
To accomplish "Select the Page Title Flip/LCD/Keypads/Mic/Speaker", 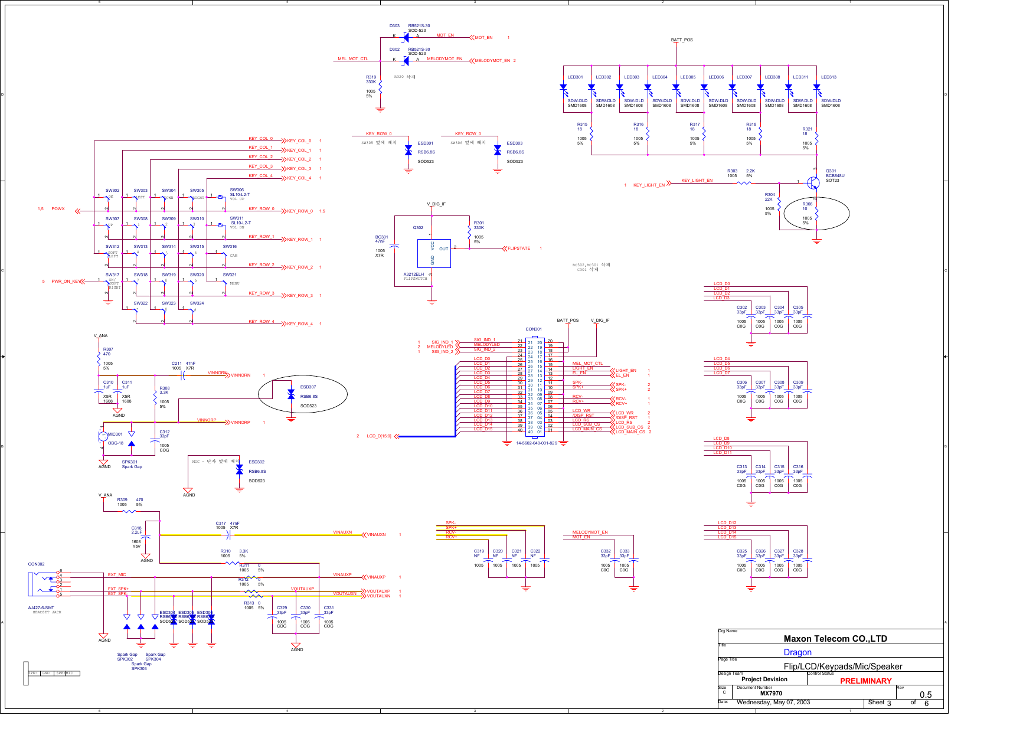I will pos(842,666).
